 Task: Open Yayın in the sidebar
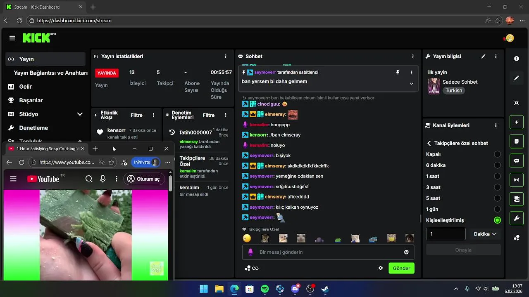(45, 59)
